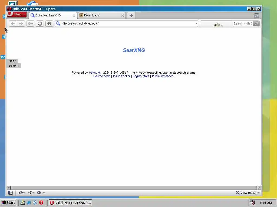
Task: Click the horizontal scrollbar left arrow
Action: click(8, 188)
